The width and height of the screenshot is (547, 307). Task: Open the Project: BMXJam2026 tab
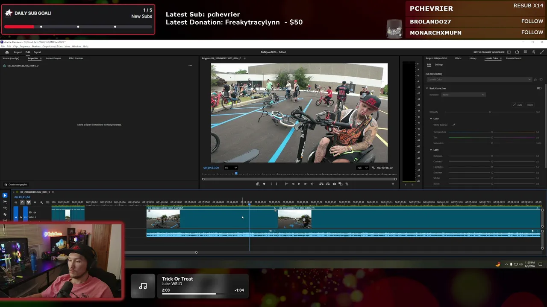(x=436, y=58)
